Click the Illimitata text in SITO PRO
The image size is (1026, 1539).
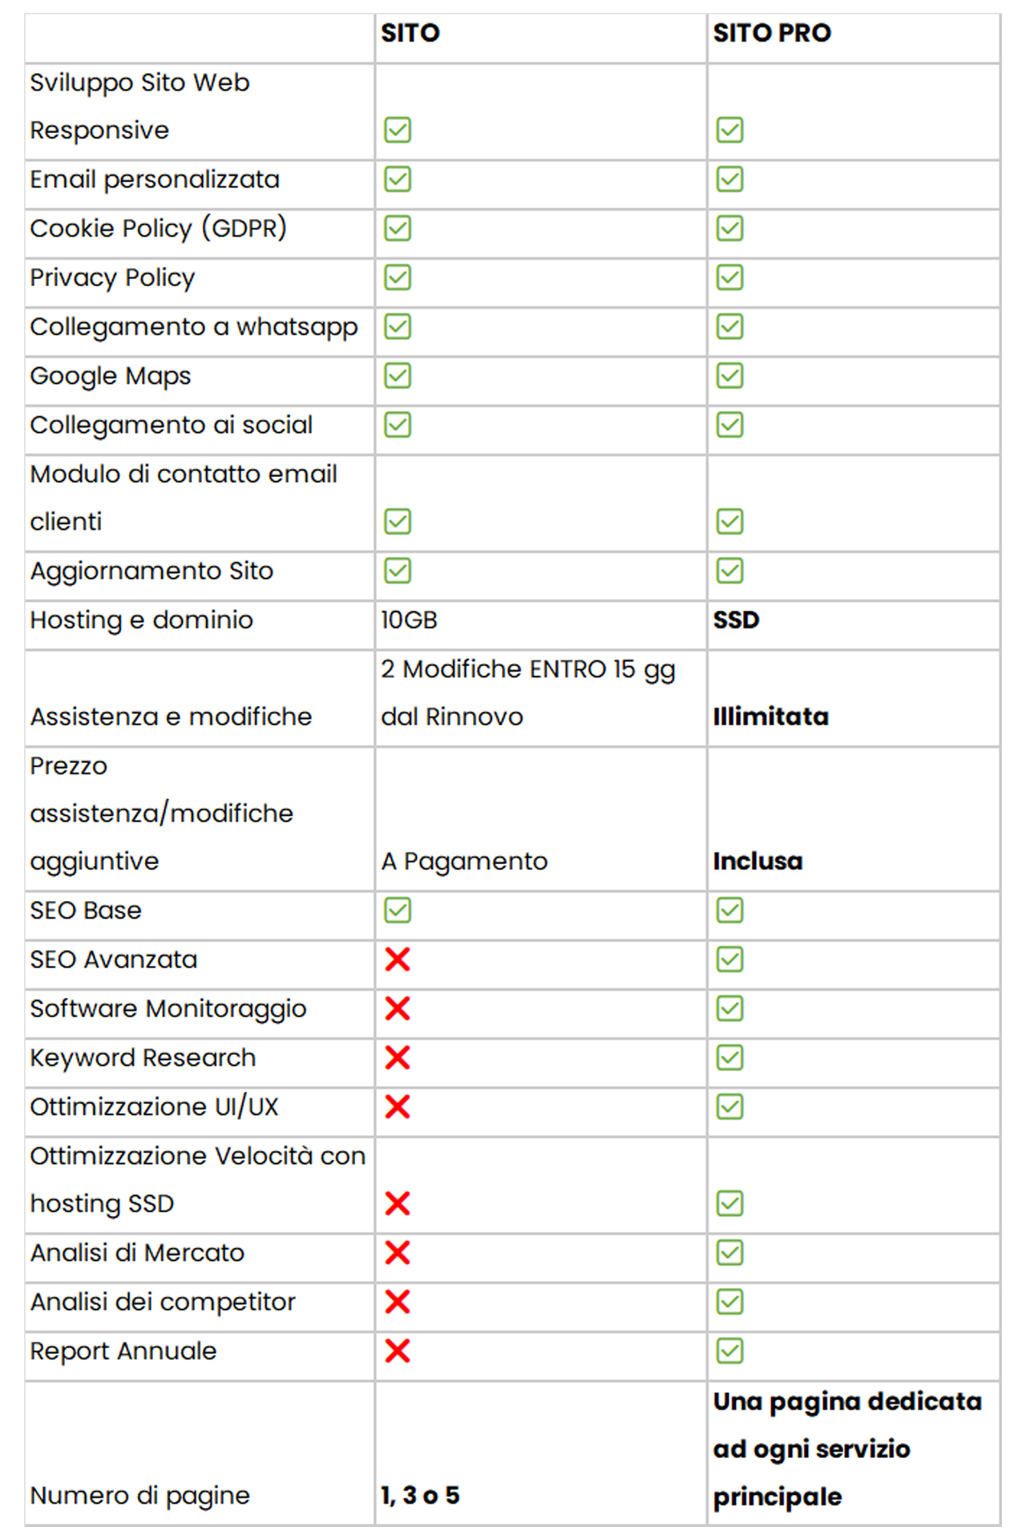tap(770, 716)
